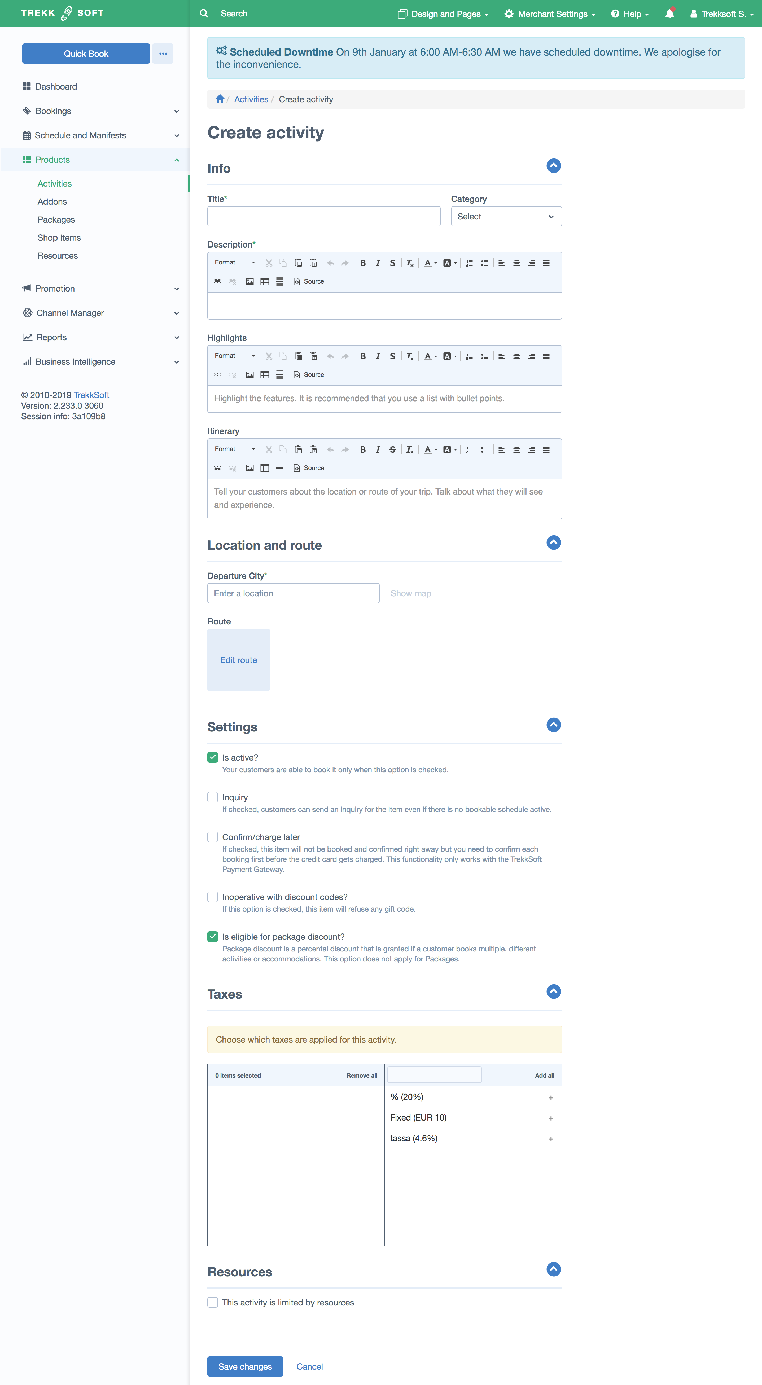Click the Title input field

click(324, 216)
